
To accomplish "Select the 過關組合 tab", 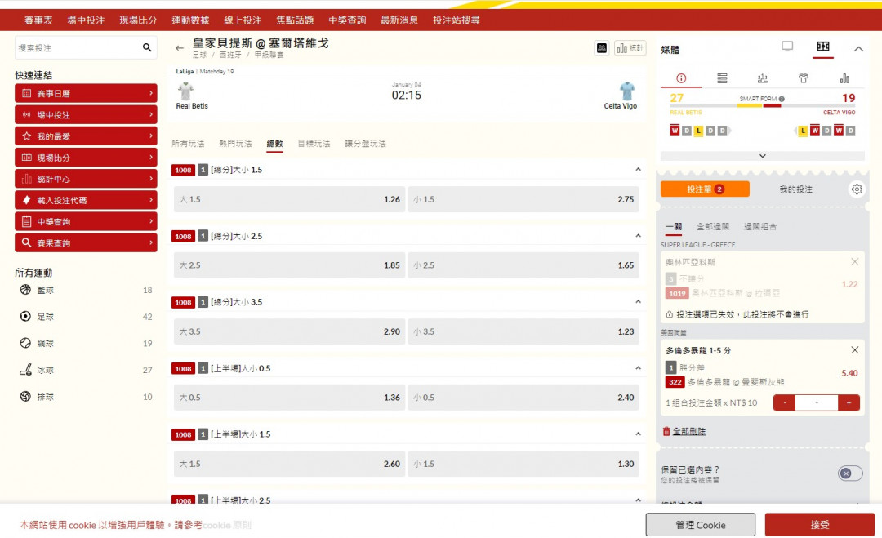I will [760, 227].
